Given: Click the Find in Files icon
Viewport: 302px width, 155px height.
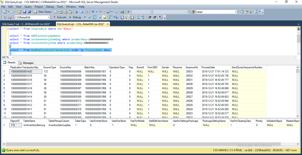Looking at the screenshot, I should [193, 12].
